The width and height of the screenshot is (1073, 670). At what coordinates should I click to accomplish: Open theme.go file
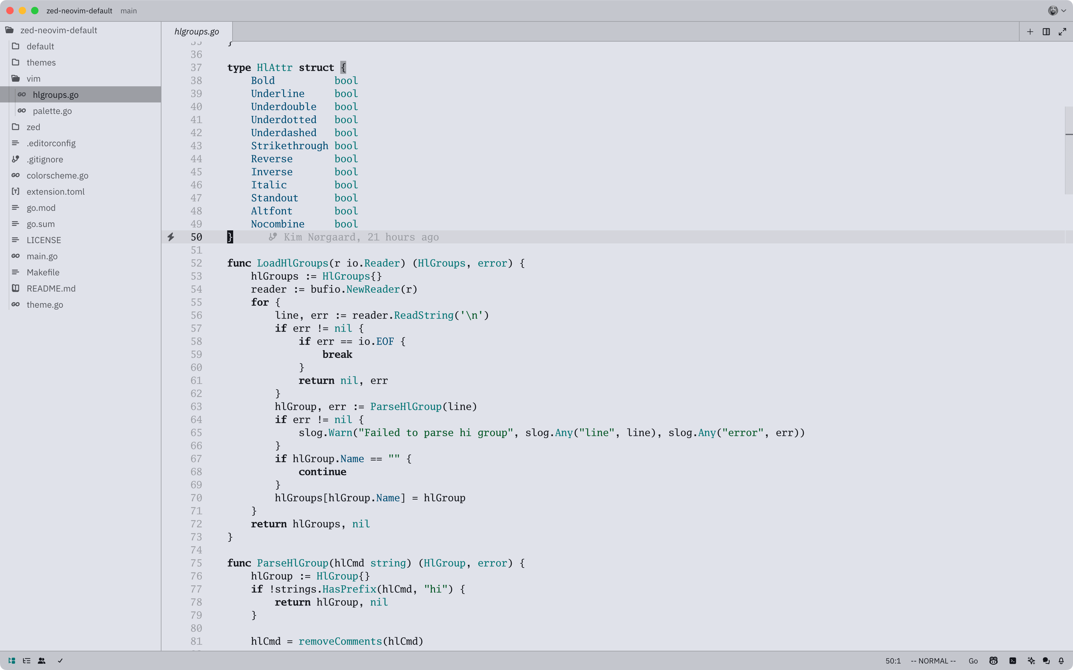[x=80, y=305]
